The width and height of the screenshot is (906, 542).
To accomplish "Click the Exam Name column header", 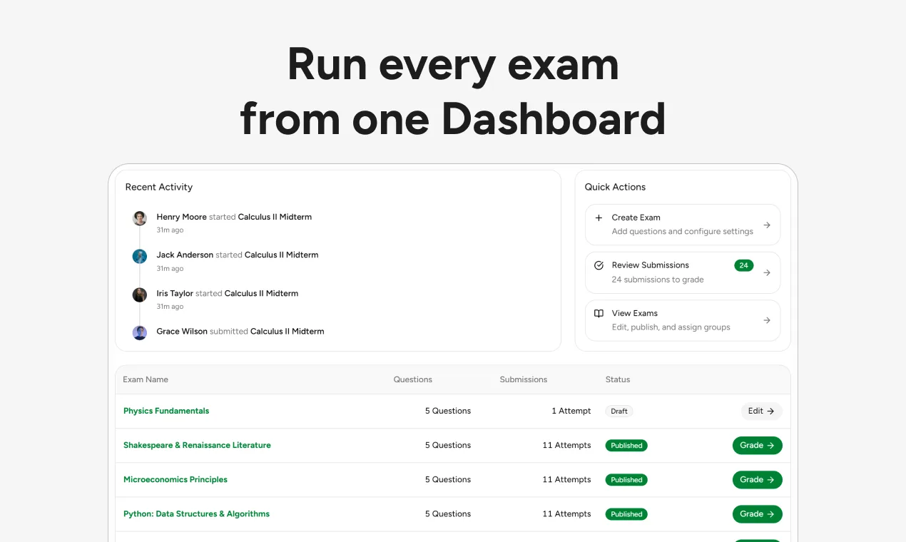I will coord(146,379).
